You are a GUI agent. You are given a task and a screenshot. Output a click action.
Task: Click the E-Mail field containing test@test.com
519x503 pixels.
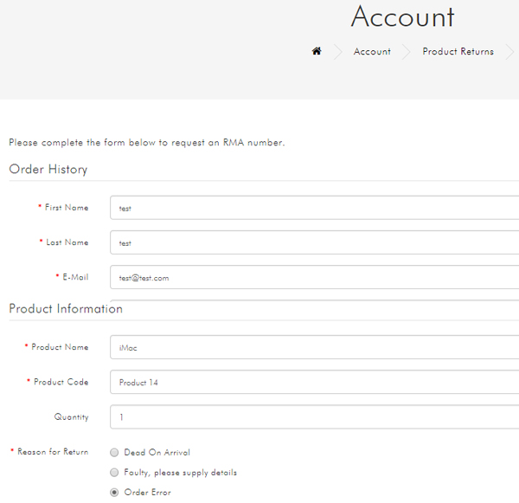pos(315,277)
